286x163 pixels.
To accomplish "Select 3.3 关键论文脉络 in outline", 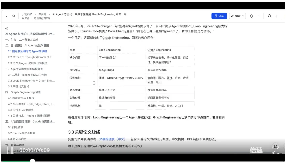I will (19, 86).
